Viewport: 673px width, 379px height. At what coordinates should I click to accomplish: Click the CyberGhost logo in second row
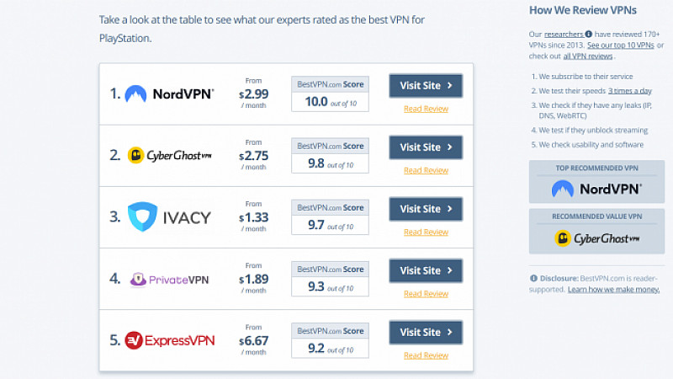pyautogui.click(x=170, y=155)
